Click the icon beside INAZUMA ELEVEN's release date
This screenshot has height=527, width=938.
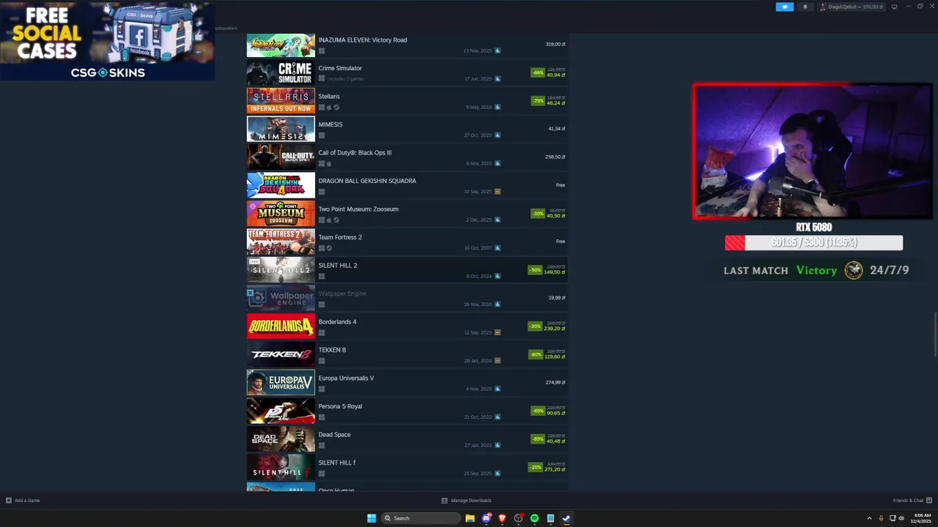click(498, 51)
